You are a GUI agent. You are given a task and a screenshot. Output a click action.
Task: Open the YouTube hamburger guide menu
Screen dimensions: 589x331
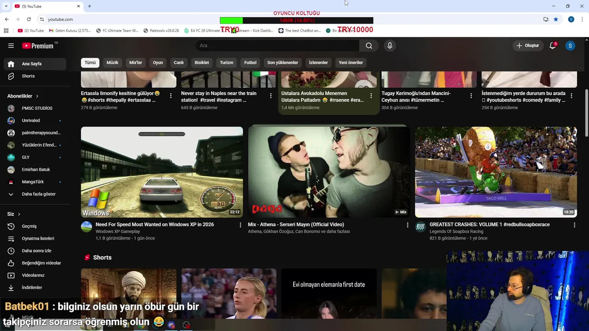coord(11,46)
